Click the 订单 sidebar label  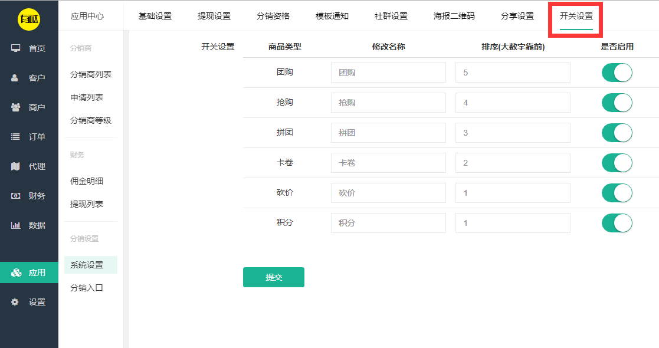[37, 137]
